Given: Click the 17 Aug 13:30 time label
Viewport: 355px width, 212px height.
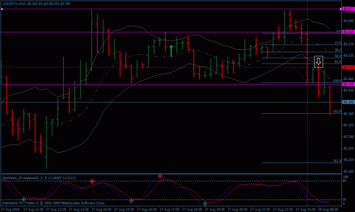Looking at the screenshot, I should click(x=78, y=210).
